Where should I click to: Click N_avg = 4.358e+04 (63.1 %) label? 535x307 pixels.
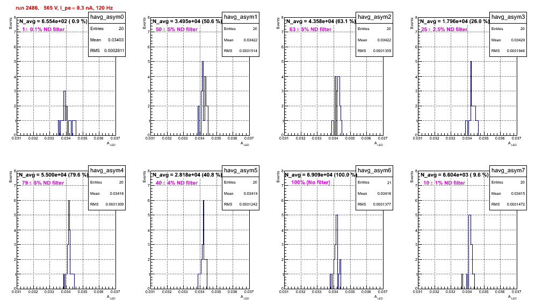(321, 21)
